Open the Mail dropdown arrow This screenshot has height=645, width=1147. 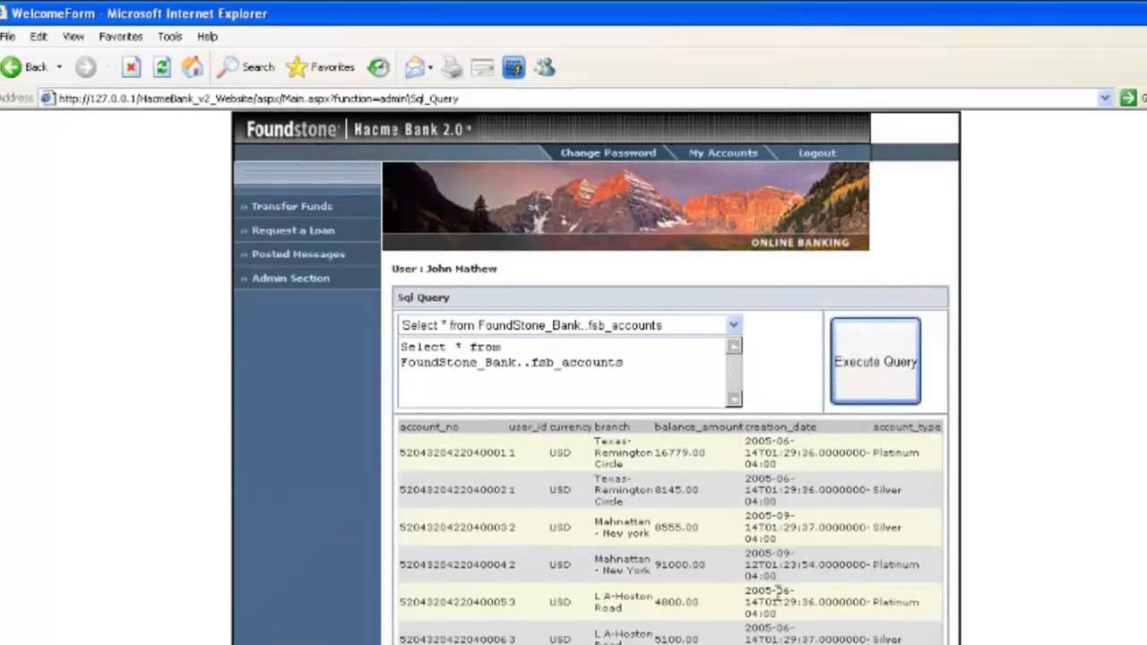tap(430, 67)
